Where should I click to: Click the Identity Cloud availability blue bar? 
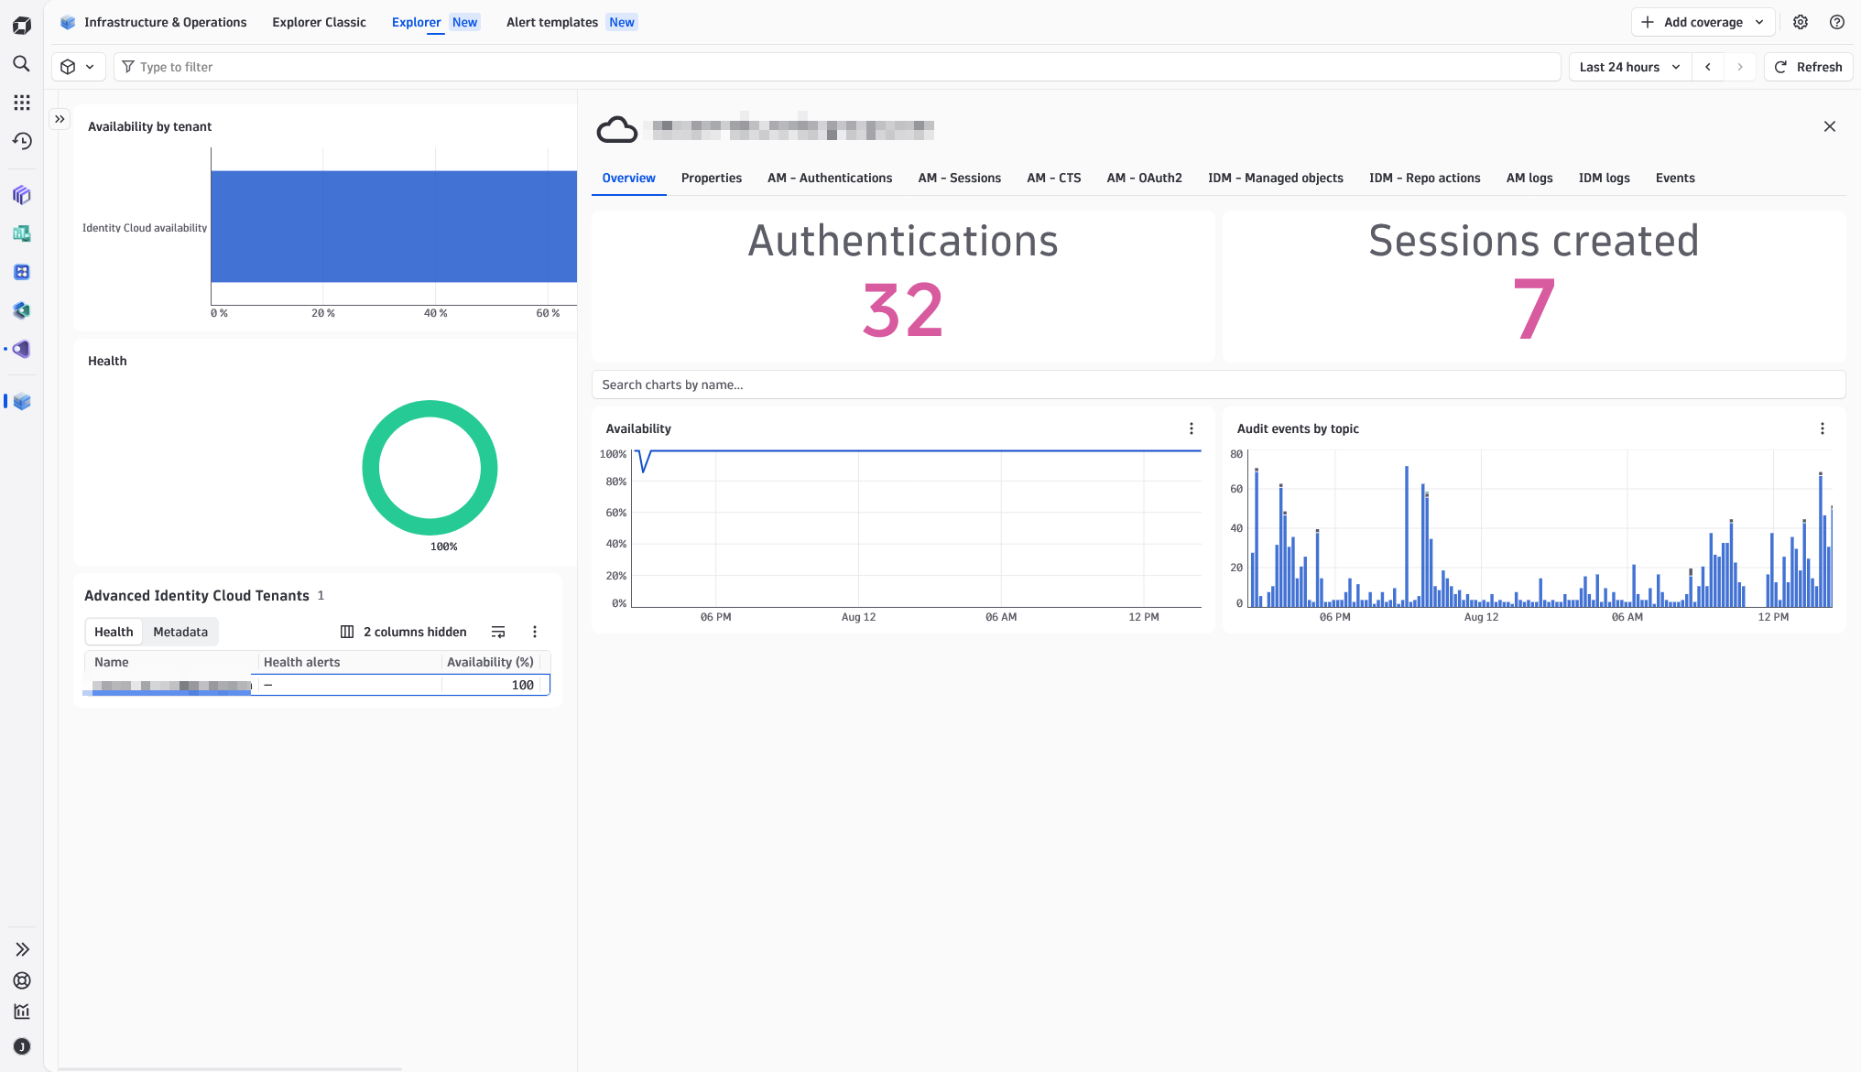[x=394, y=226]
